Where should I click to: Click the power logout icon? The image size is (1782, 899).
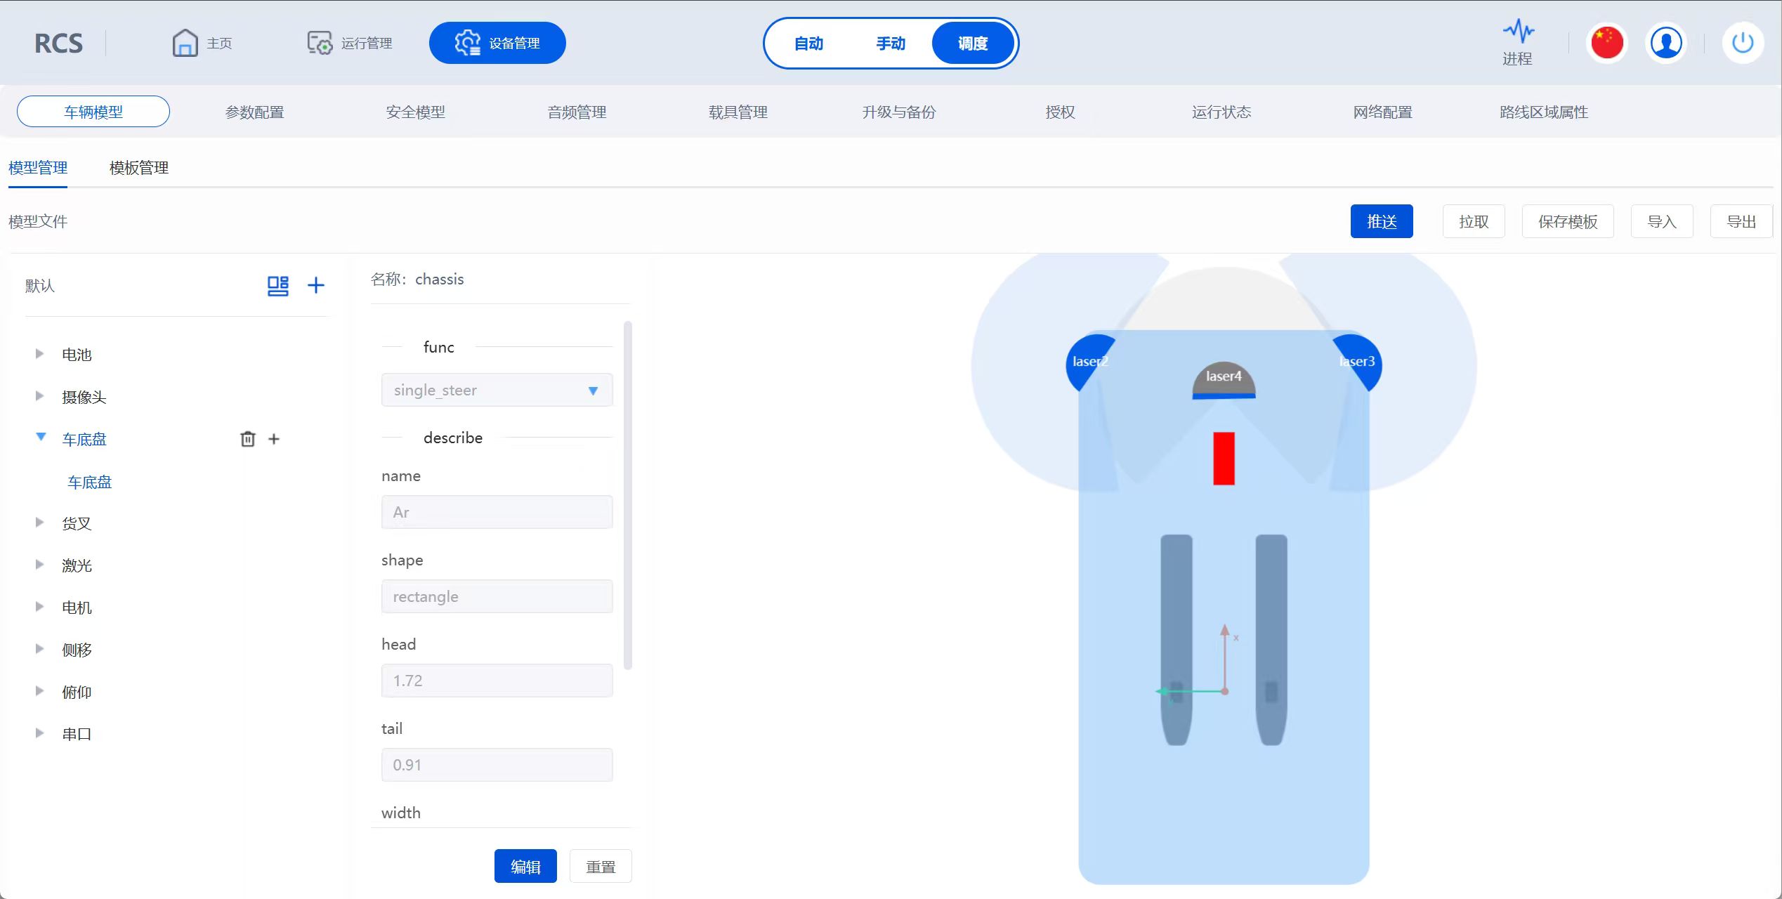1742,43
